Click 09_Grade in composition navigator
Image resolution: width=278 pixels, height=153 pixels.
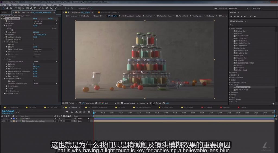pyautogui.click(x=85, y=16)
